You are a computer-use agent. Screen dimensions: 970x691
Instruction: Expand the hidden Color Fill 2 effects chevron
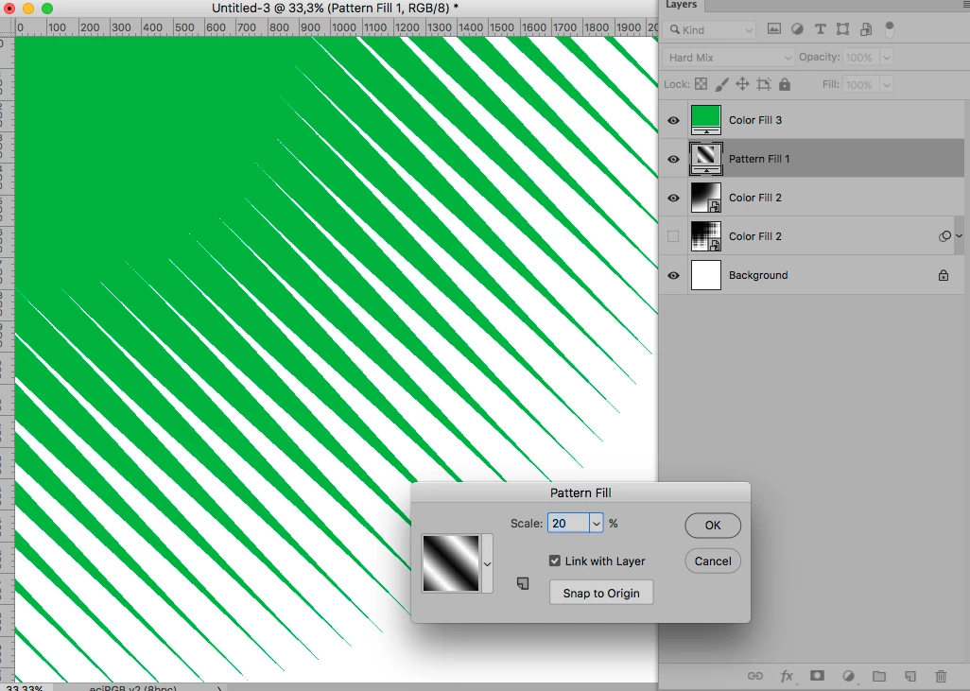959,235
